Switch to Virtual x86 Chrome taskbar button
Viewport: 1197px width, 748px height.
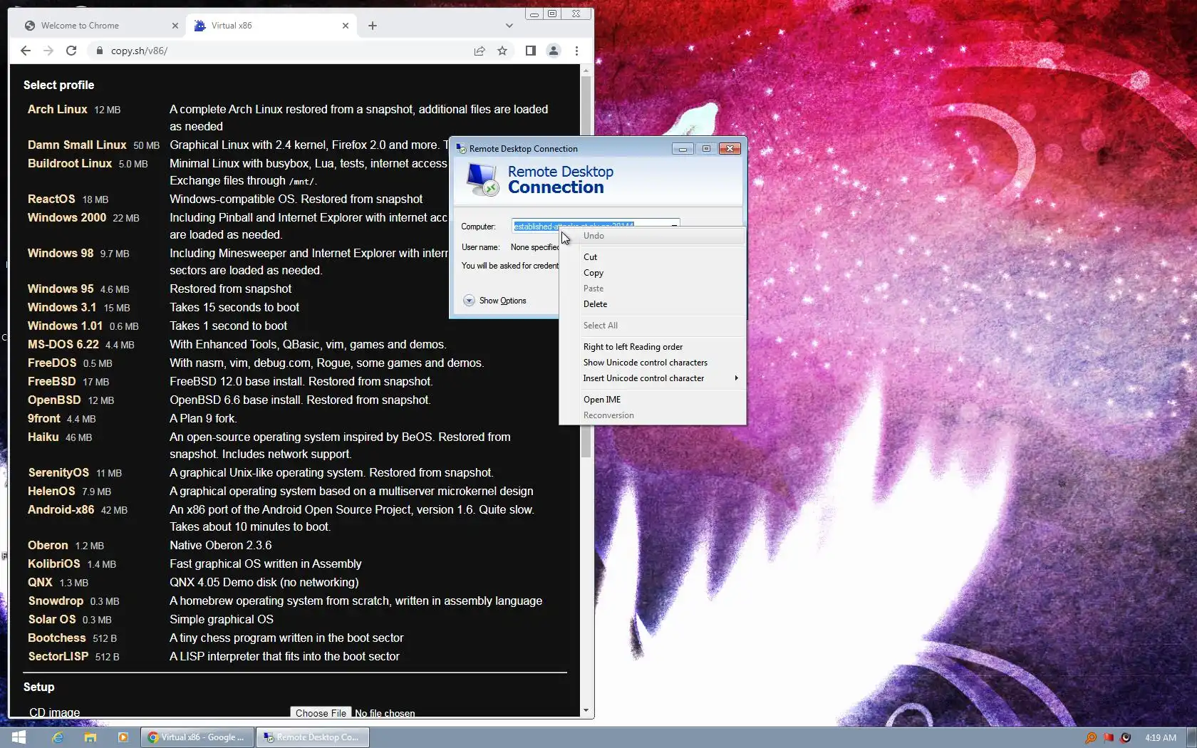[x=197, y=737]
